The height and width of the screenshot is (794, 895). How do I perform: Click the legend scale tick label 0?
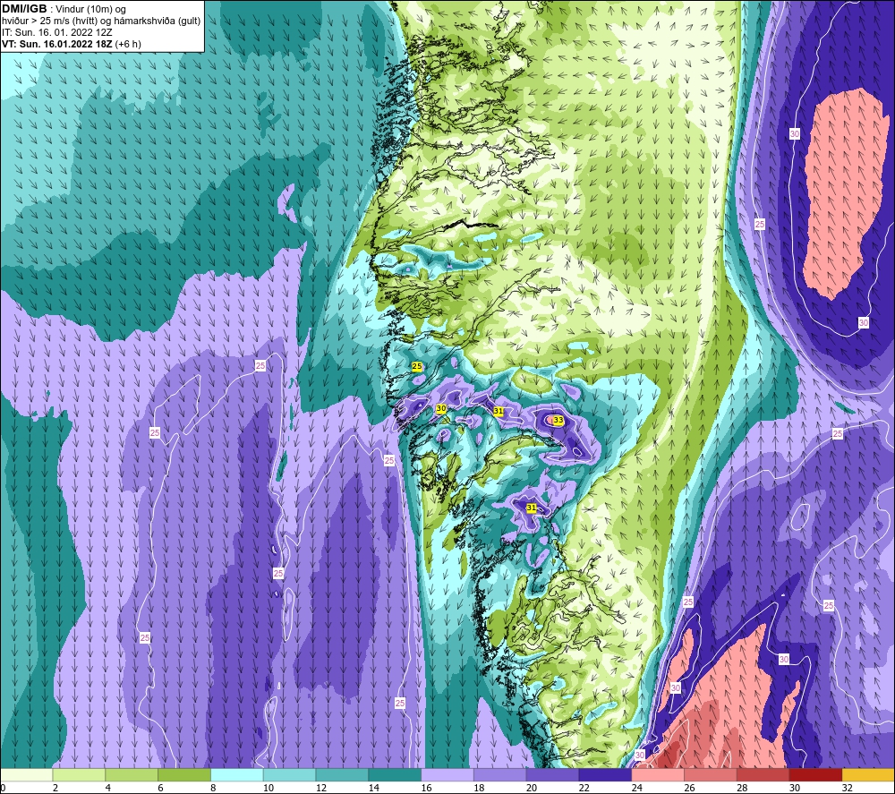(x=3, y=788)
